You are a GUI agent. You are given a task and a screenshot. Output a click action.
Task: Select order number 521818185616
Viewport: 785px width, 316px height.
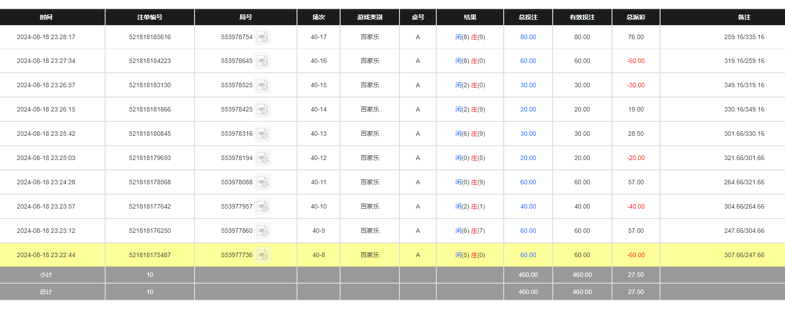(x=150, y=37)
